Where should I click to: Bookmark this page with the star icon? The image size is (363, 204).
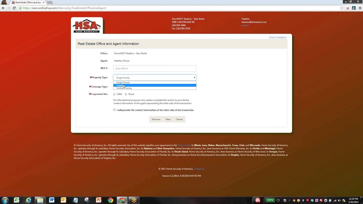click(342, 8)
